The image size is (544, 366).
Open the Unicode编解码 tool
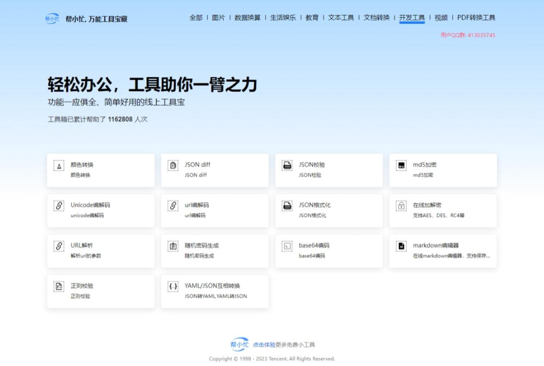tap(100, 210)
